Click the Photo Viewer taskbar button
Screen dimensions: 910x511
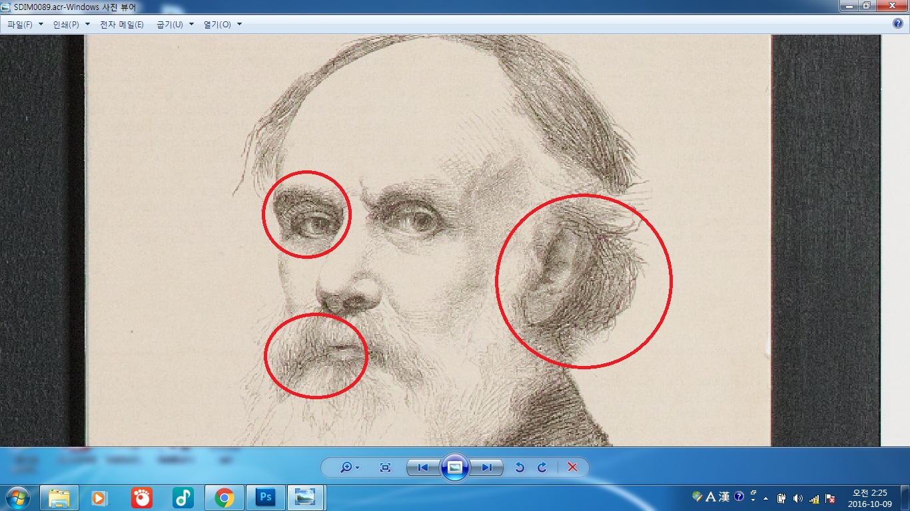coord(306,497)
